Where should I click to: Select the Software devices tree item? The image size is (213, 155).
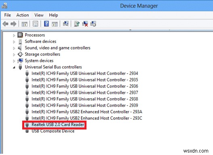[40, 41]
